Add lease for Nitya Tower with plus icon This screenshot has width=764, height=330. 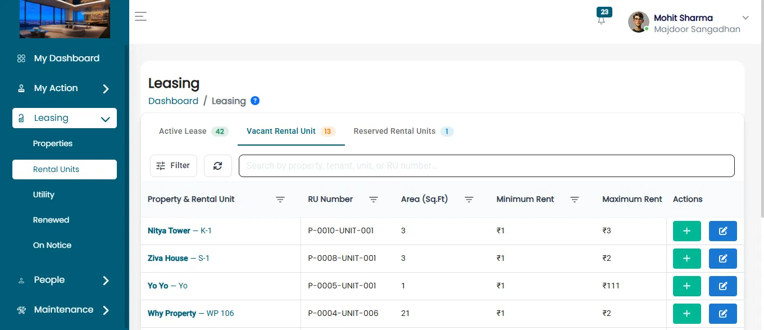point(686,231)
